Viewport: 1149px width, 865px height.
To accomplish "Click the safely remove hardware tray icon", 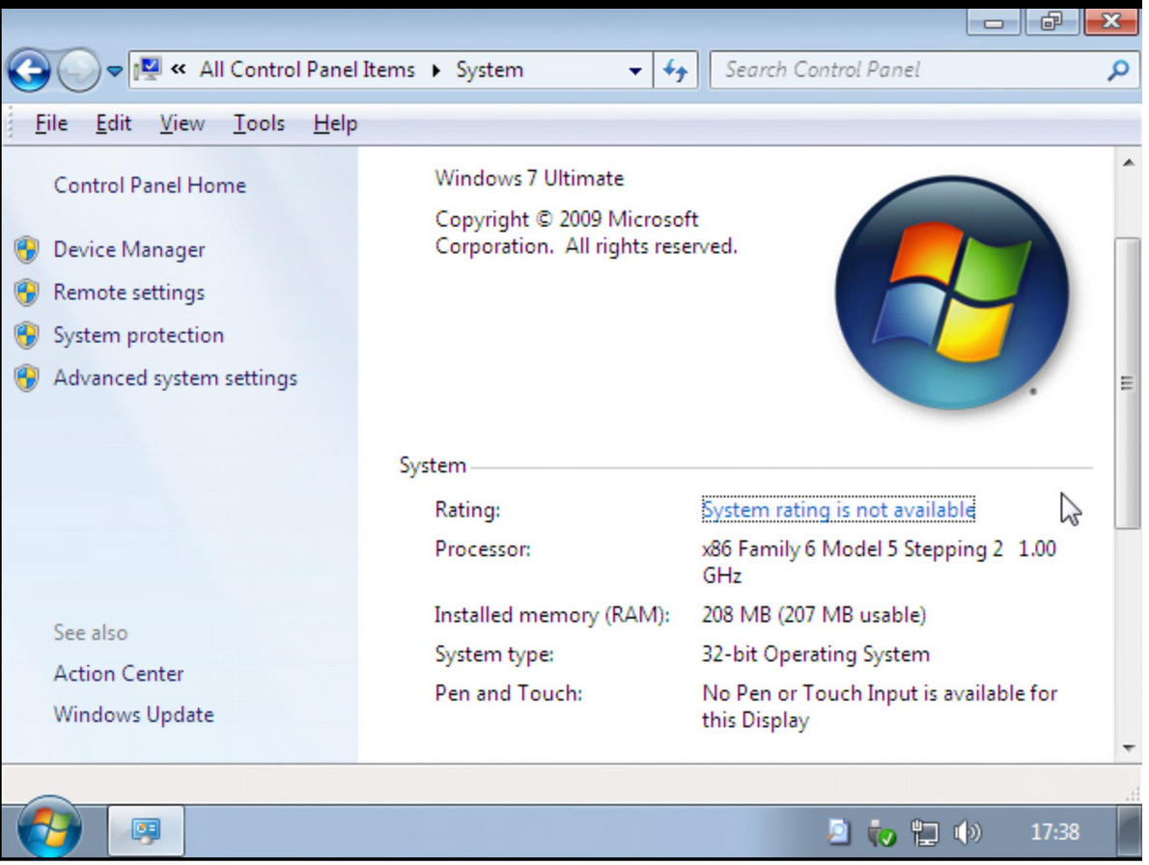I will click(x=881, y=832).
